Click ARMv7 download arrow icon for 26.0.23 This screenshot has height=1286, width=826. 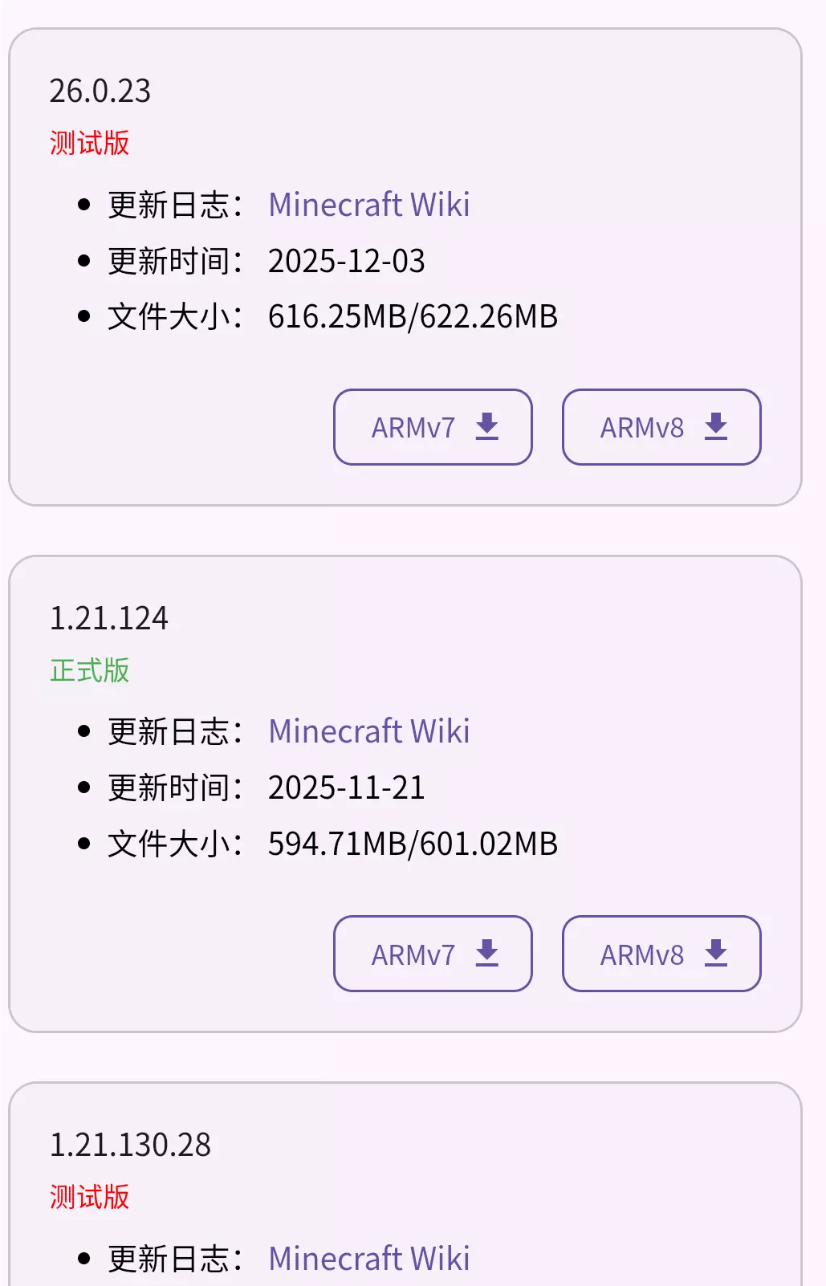[x=487, y=426]
